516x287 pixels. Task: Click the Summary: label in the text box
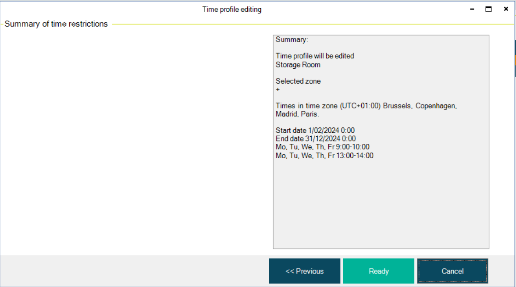(x=292, y=40)
